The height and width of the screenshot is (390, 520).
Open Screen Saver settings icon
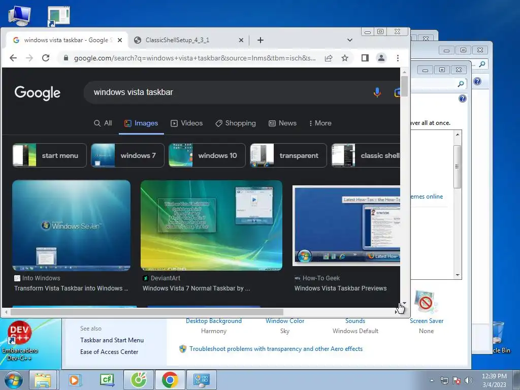point(426,302)
